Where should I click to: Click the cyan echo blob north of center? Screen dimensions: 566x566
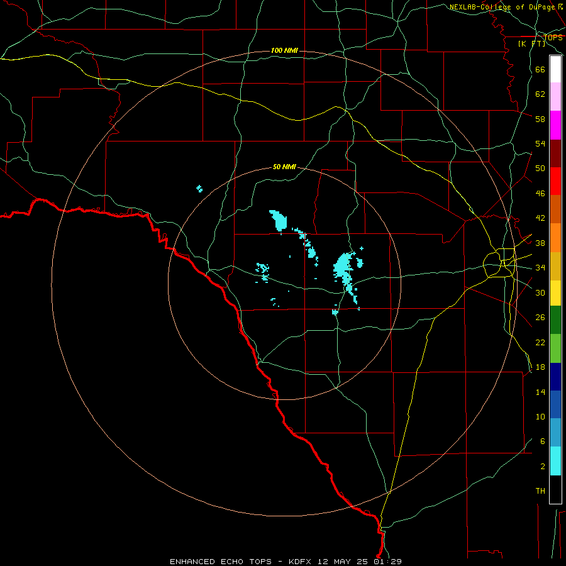click(x=279, y=220)
